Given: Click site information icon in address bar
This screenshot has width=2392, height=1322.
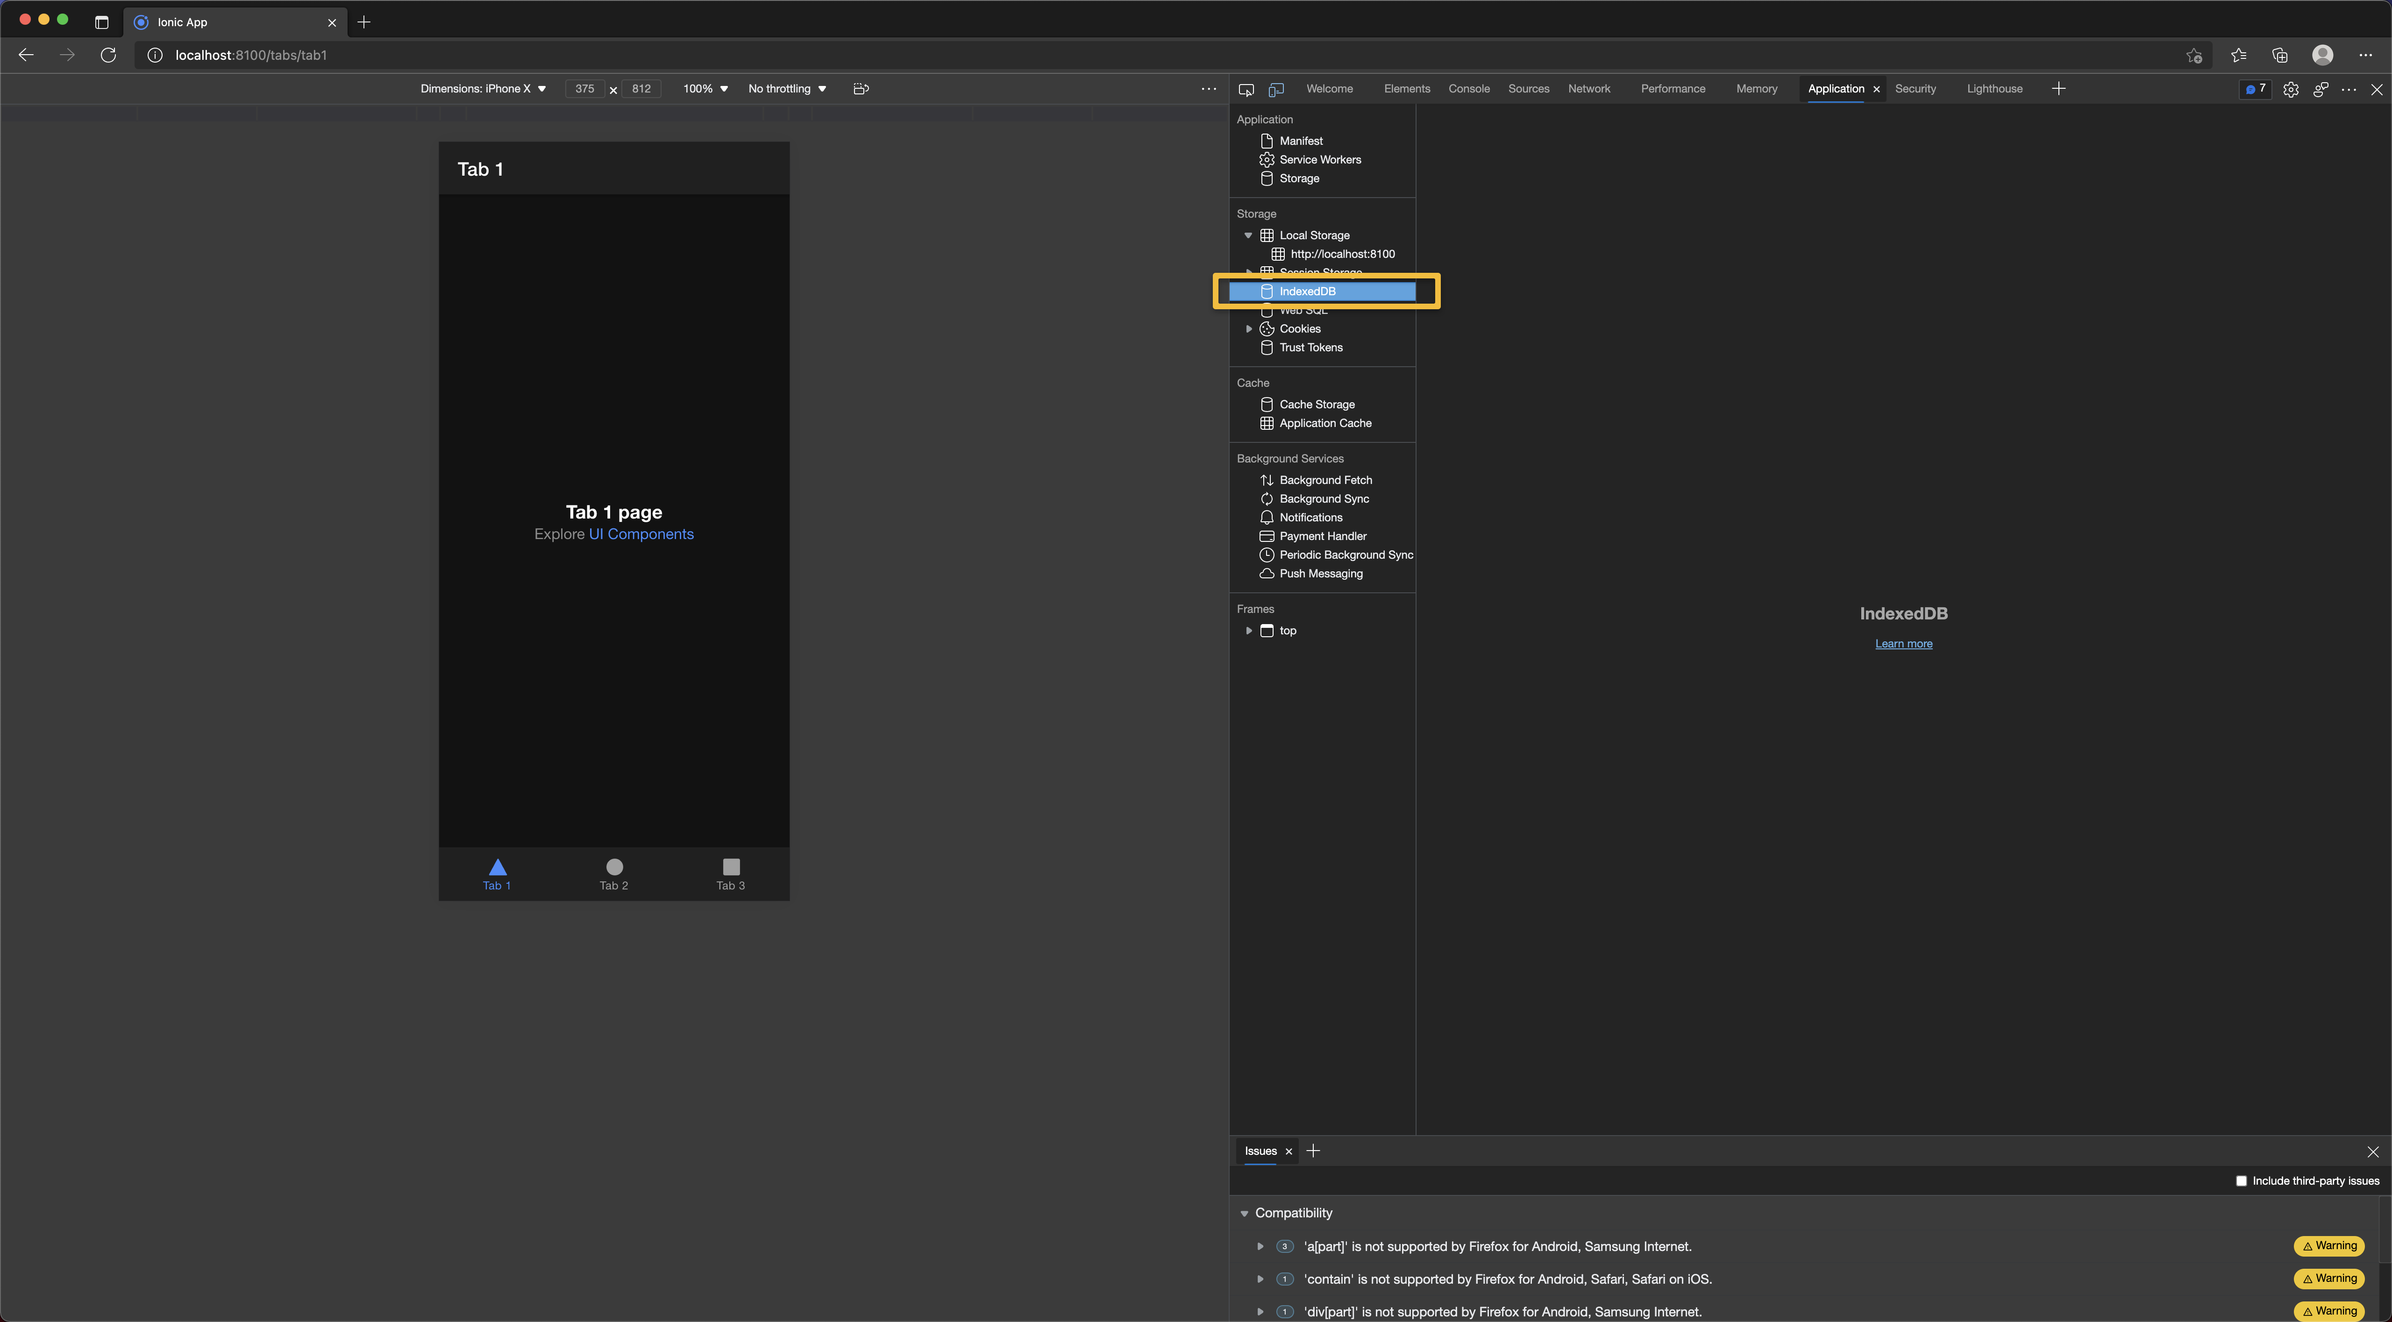Looking at the screenshot, I should click(x=155, y=55).
